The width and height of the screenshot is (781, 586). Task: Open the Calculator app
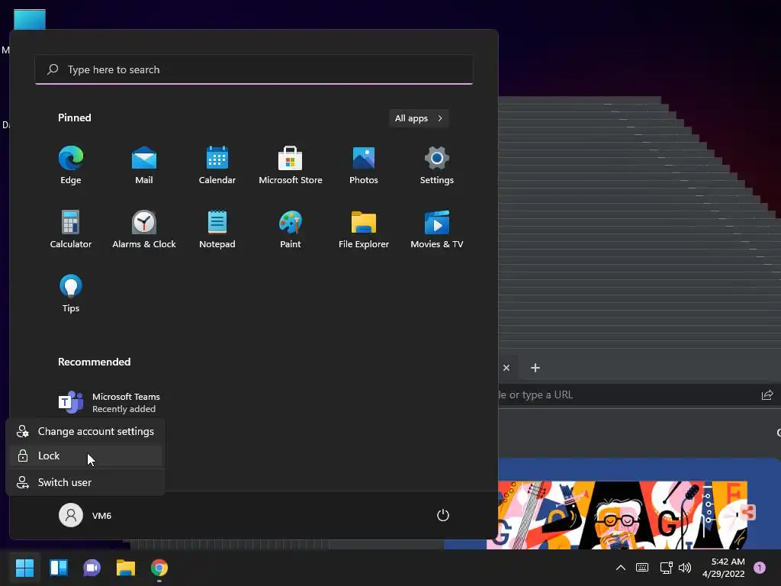point(71,229)
